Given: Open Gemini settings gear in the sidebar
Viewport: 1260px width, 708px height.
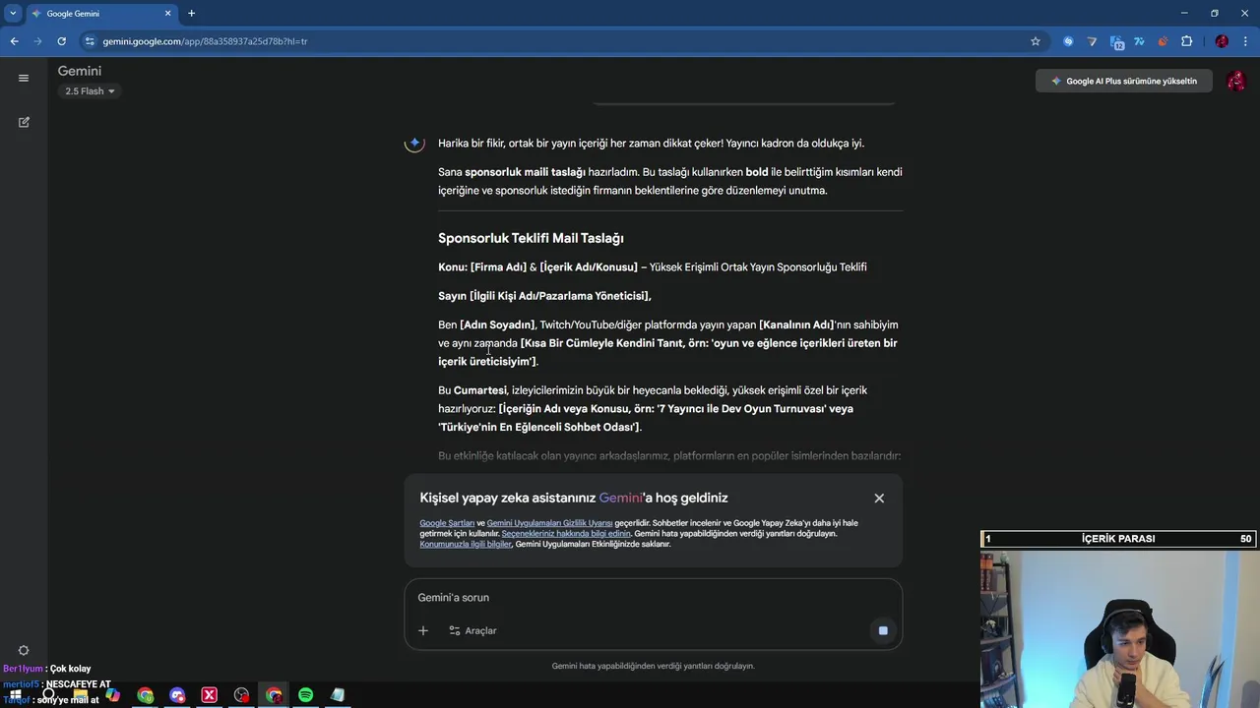Looking at the screenshot, I should click(24, 650).
